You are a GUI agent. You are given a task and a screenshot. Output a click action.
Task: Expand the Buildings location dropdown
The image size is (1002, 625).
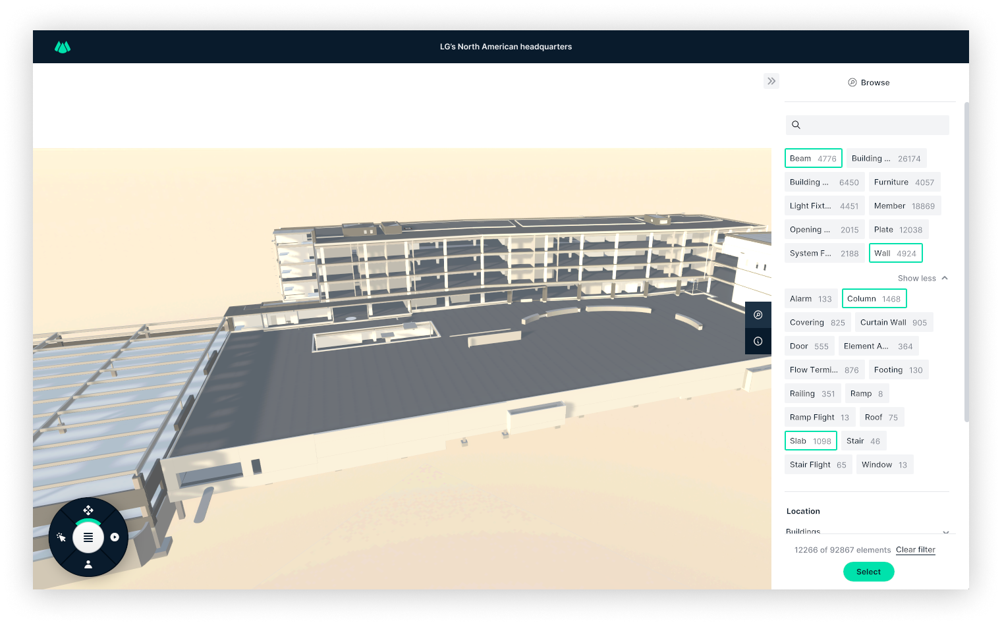(x=868, y=531)
